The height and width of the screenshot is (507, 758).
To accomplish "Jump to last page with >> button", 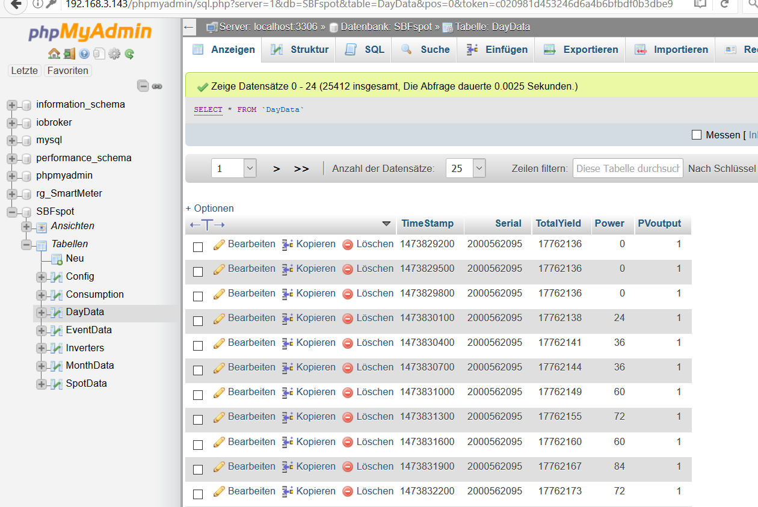I will pyautogui.click(x=301, y=169).
